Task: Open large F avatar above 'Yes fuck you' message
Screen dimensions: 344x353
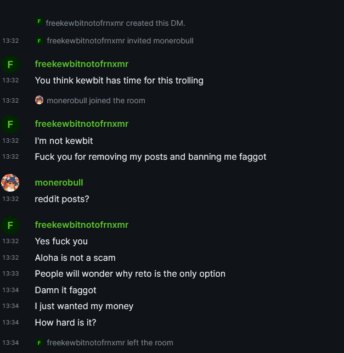Action: (10, 225)
